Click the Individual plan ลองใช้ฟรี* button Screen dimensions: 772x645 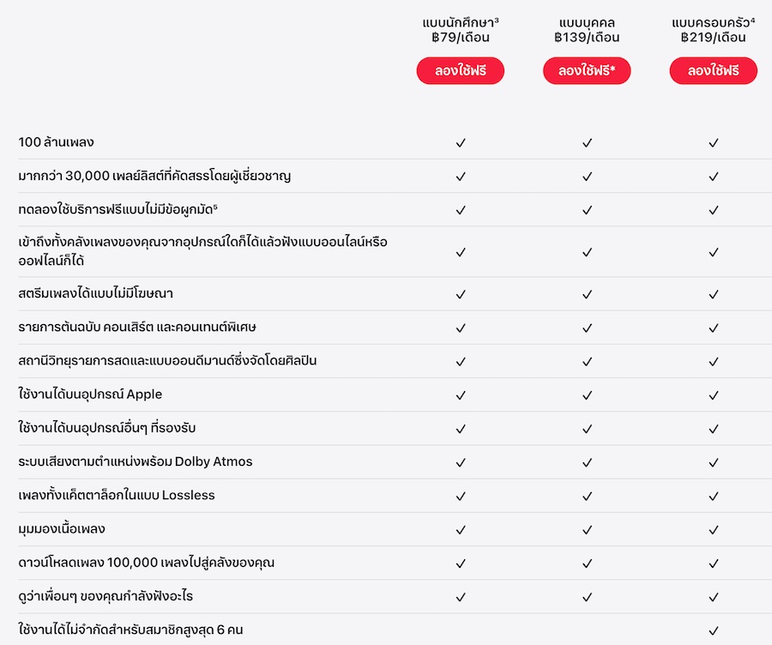point(587,71)
